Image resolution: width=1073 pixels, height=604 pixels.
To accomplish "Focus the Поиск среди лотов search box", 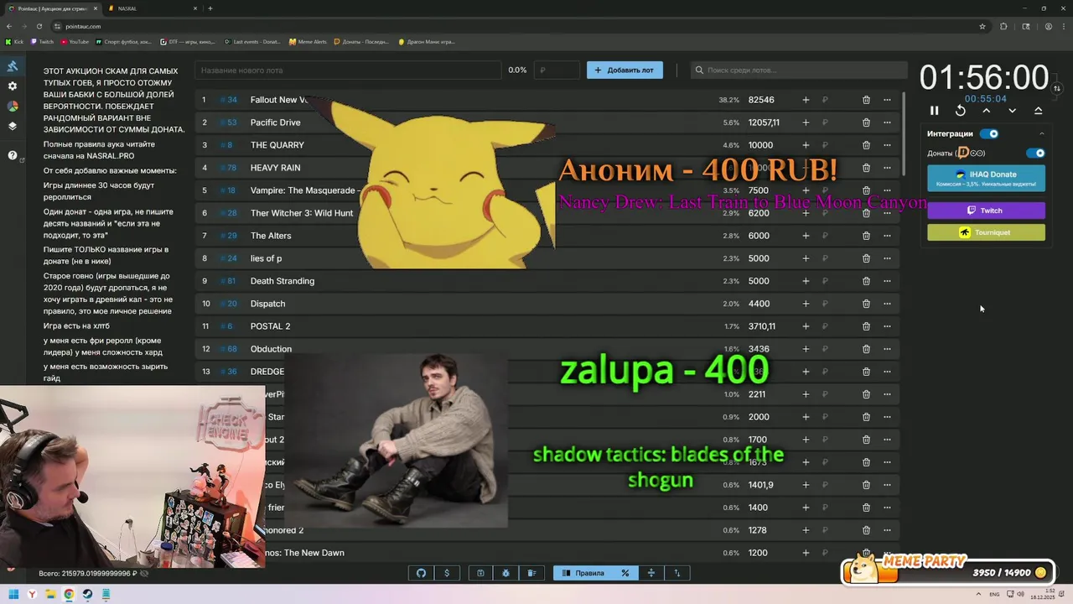I will pos(799,70).
